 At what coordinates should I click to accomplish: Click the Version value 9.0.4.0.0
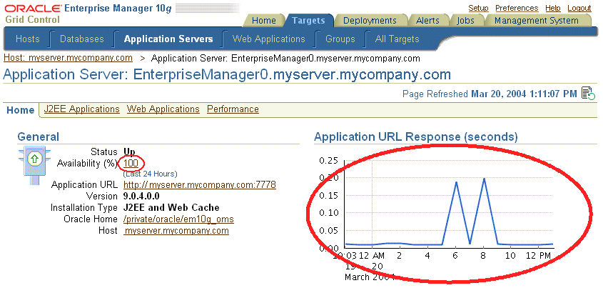(141, 197)
